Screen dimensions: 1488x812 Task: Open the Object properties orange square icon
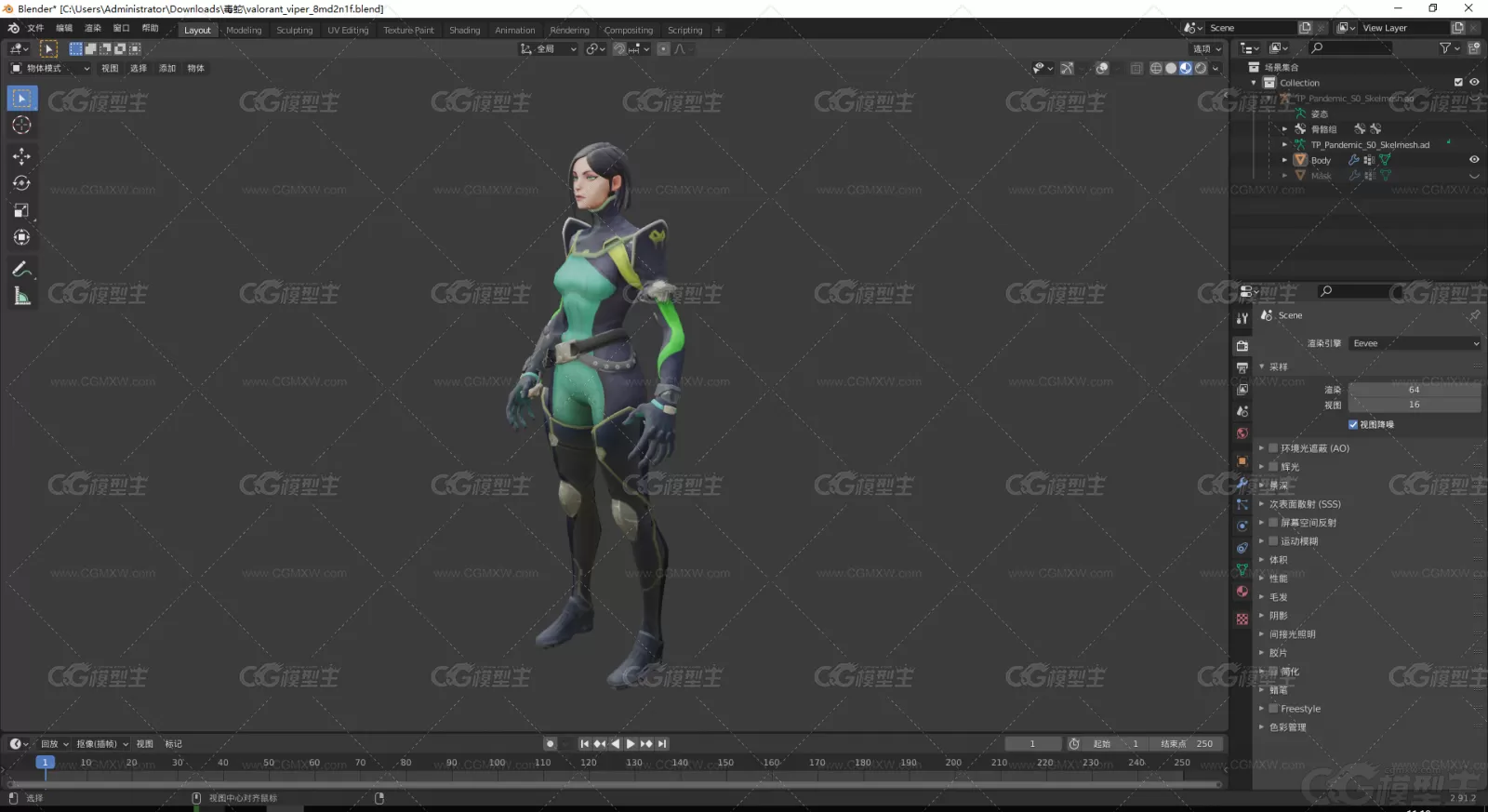pos(1242,461)
